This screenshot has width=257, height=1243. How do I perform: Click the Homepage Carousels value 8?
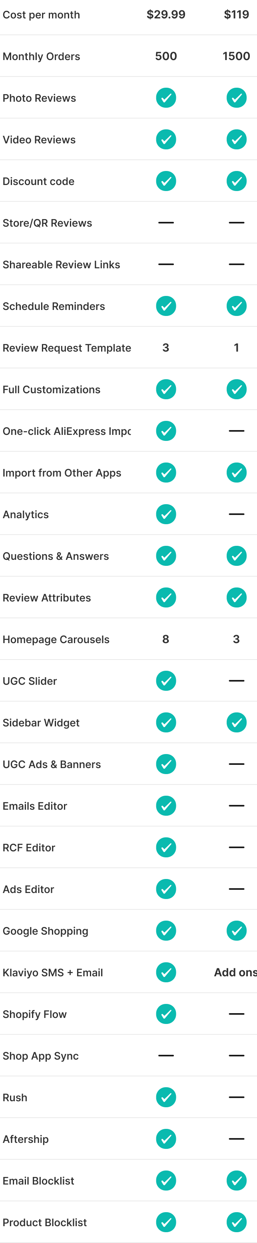(165, 640)
